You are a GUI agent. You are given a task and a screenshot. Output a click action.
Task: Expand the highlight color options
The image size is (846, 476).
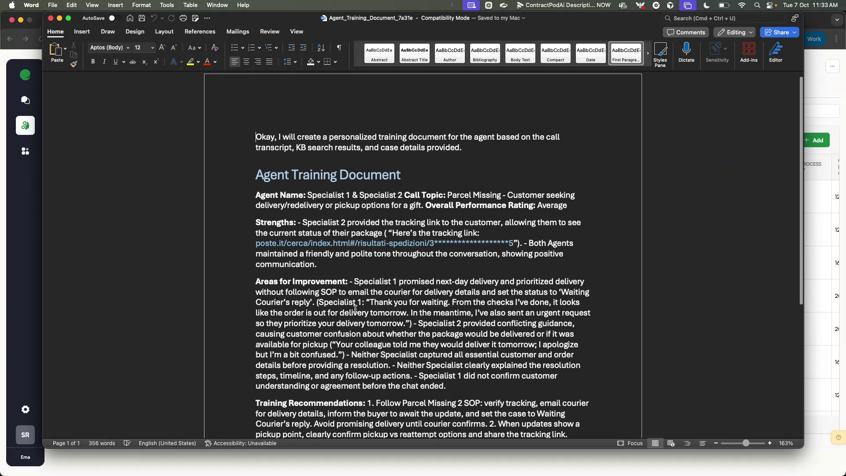click(199, 62)
